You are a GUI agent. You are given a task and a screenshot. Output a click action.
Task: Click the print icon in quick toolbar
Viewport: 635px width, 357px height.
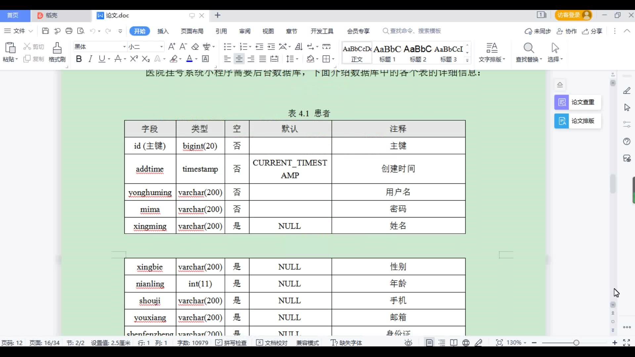point(69,31)
